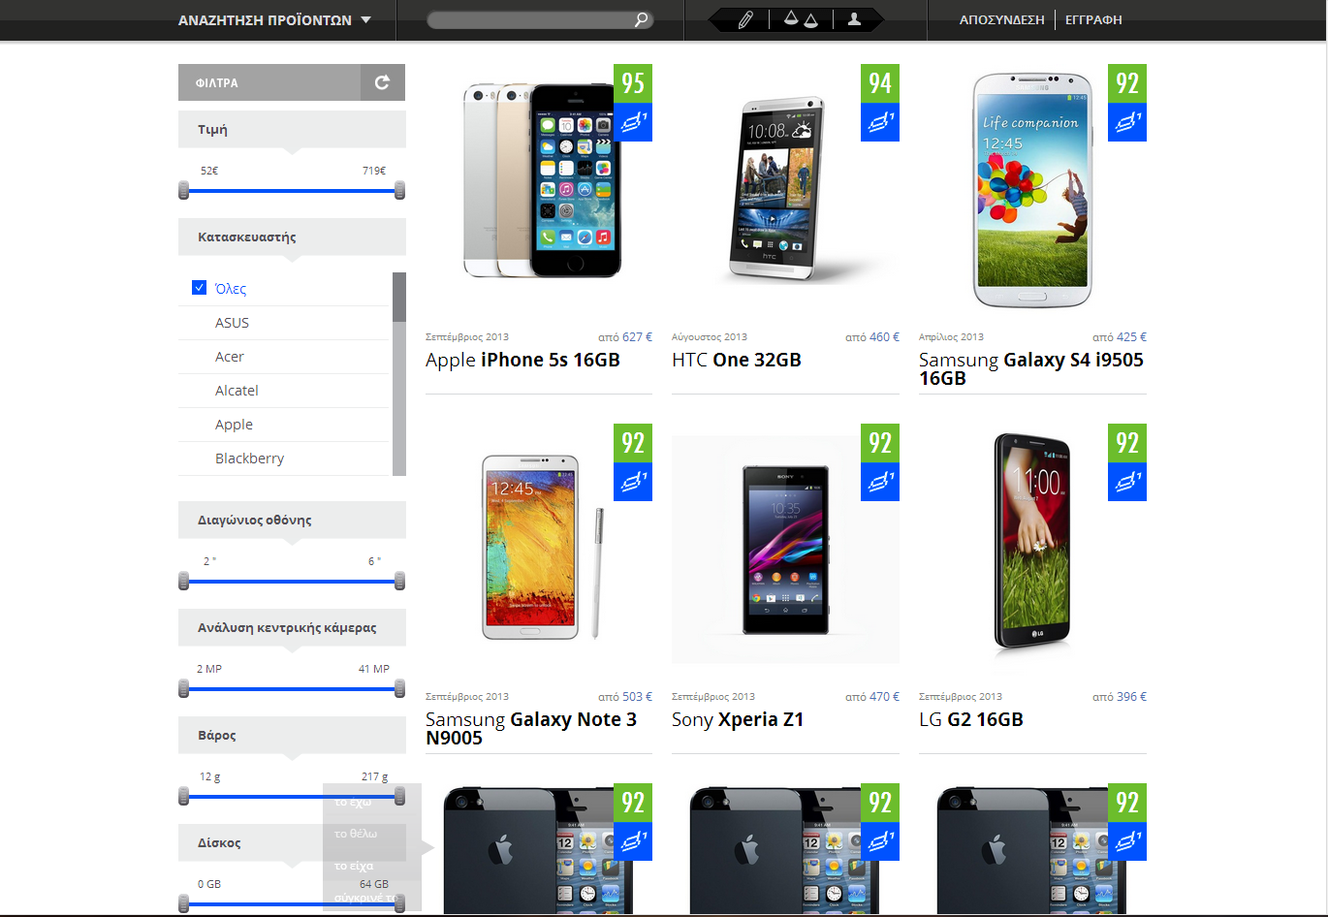Screen dimensions: 1328x917
Task: Click the left weight slider handle at 12 g
Action: coord(184,796)
